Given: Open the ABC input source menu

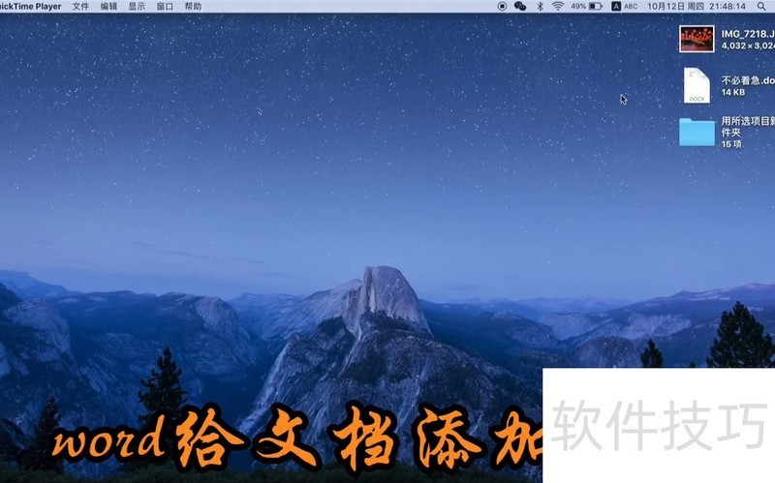Looking at the screenshot, I should coord(625,7).
